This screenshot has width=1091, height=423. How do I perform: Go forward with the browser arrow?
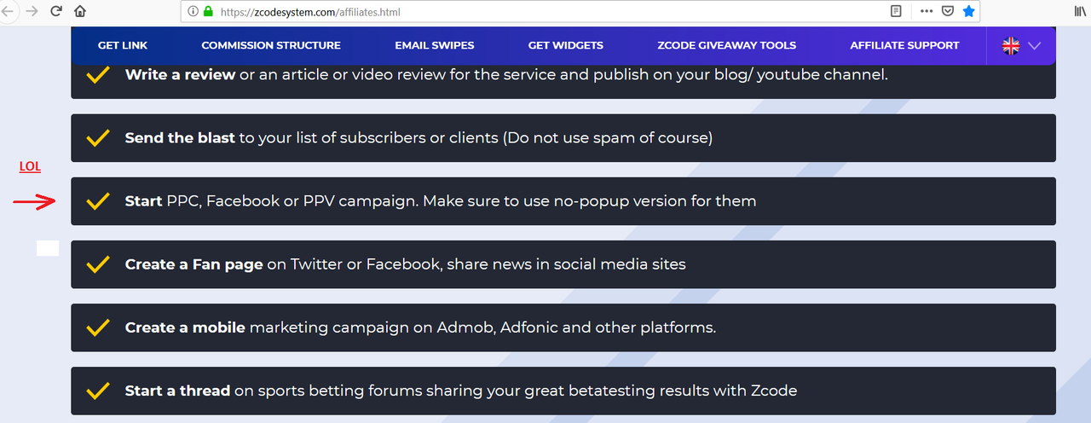(x=32, y=12)
